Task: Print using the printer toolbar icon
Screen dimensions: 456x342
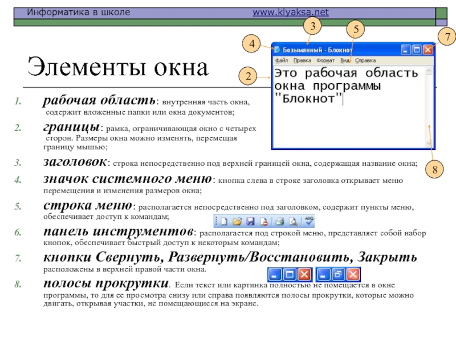Action: [x=280, y=221]
